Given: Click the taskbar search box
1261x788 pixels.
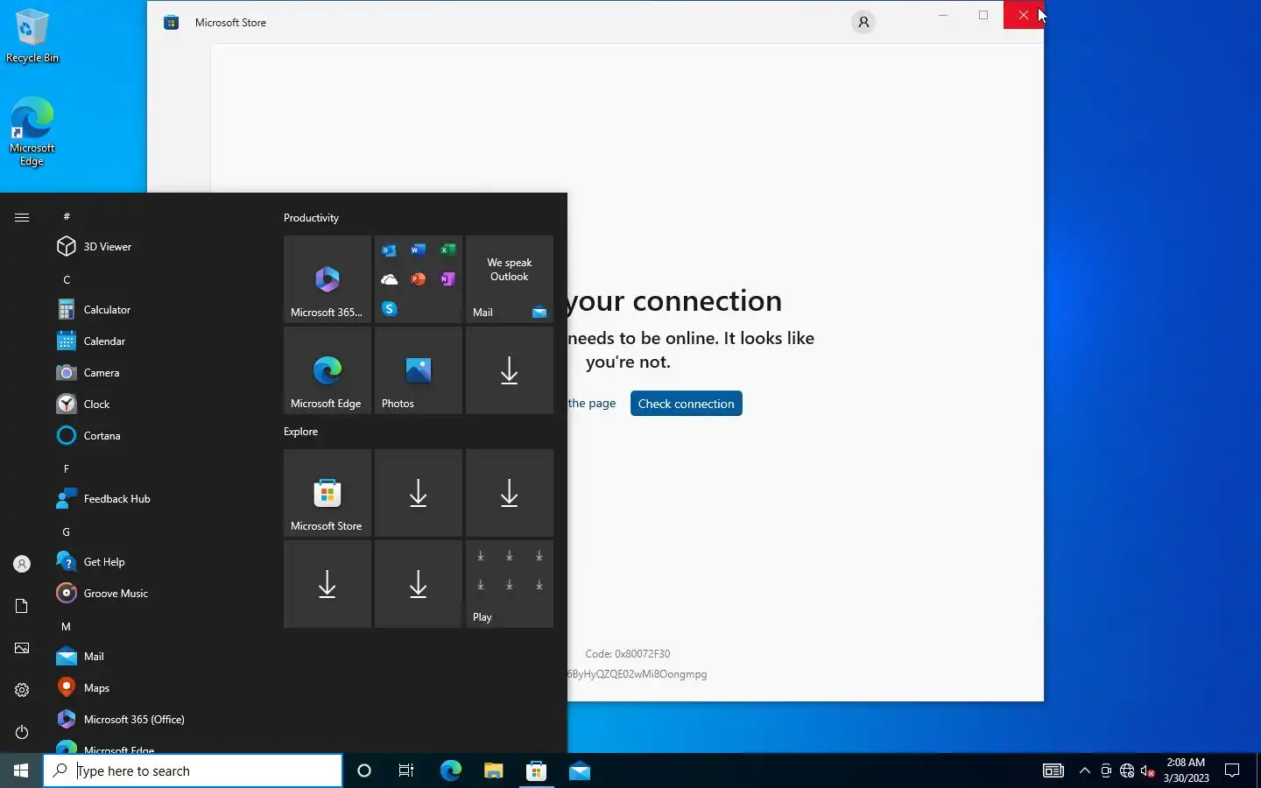Looking at the screenshot, I should (193, 770).
